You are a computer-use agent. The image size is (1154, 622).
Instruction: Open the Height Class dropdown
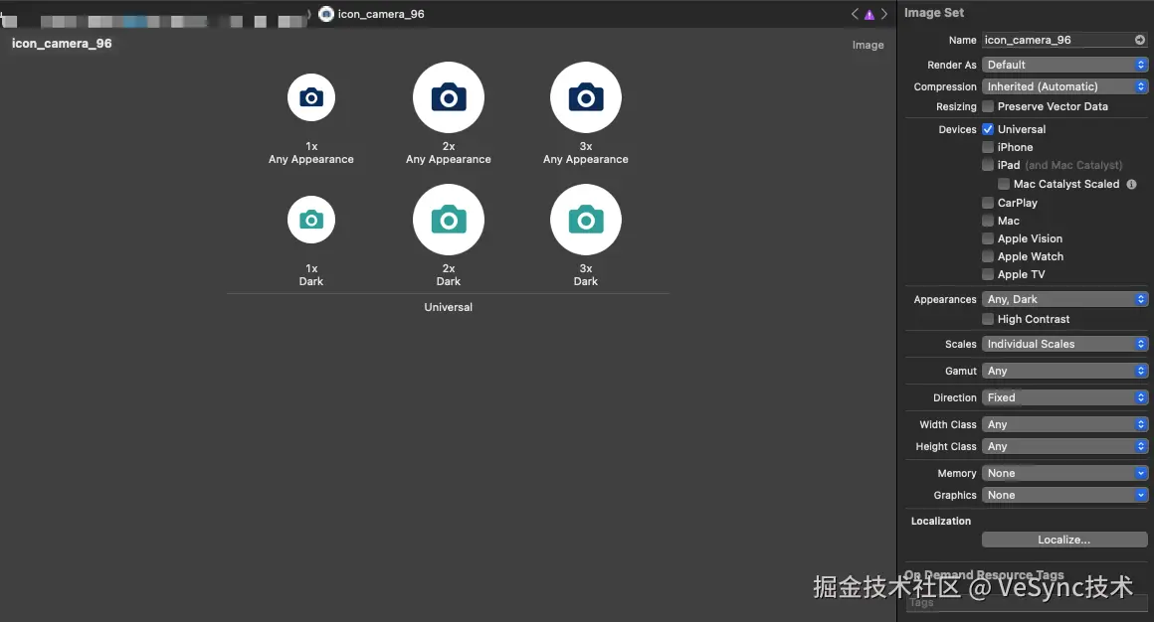(x=1064, y=447)
